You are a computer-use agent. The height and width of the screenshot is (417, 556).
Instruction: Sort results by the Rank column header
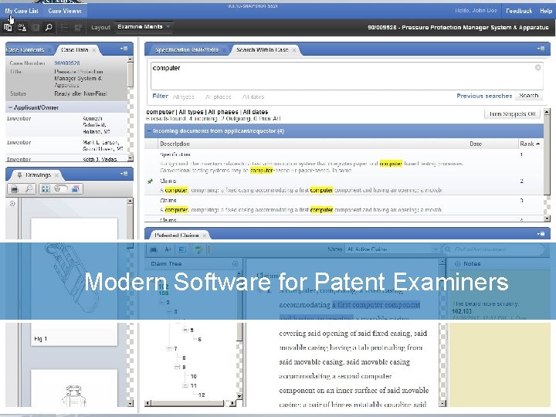(530, 144)
